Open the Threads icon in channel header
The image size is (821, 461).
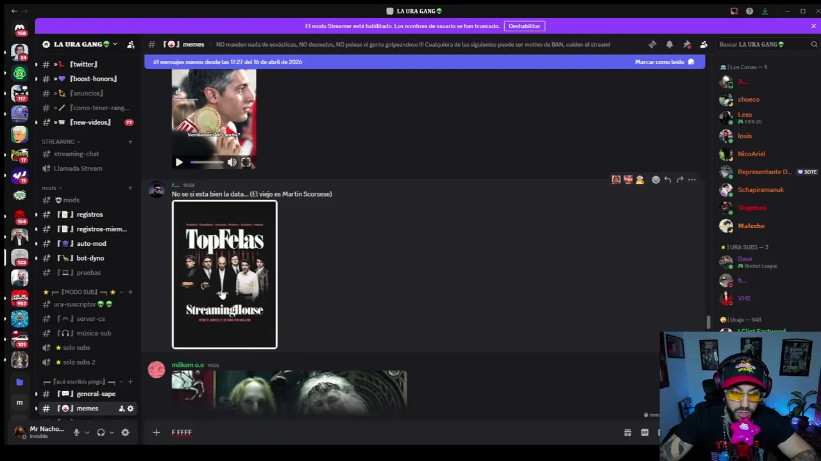click(x=652, y=44)
